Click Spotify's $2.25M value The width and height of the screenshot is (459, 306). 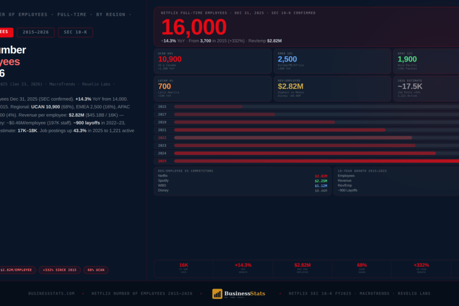point(321,181)
